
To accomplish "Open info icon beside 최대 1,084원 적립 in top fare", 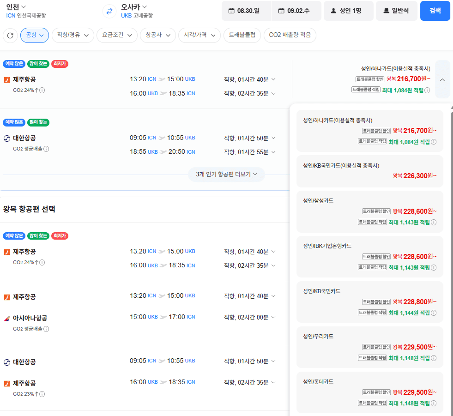I will pyautogui.click(x=427, y=90).
